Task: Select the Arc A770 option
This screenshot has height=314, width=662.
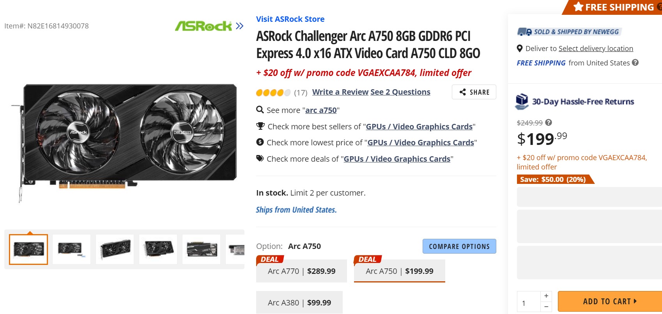Action: (301, 271)
